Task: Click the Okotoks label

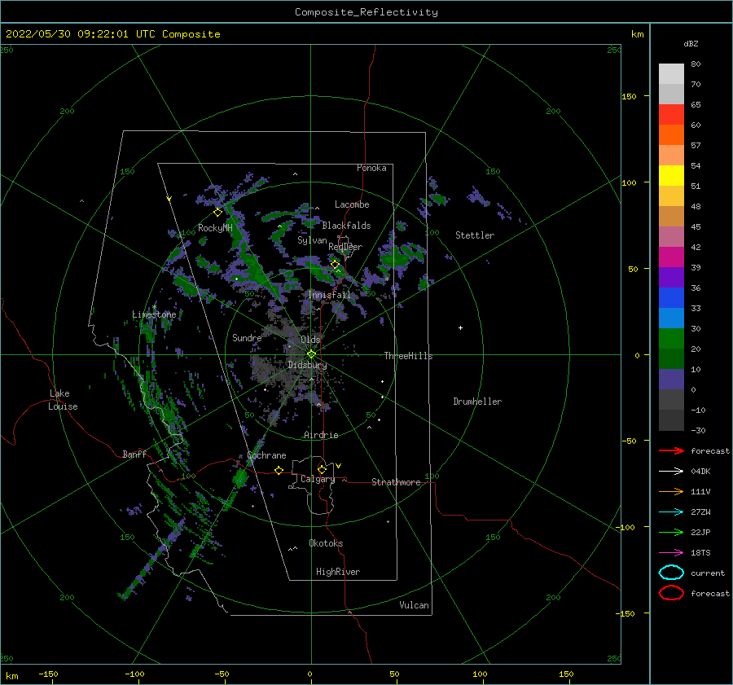Action: click(326, 543)
